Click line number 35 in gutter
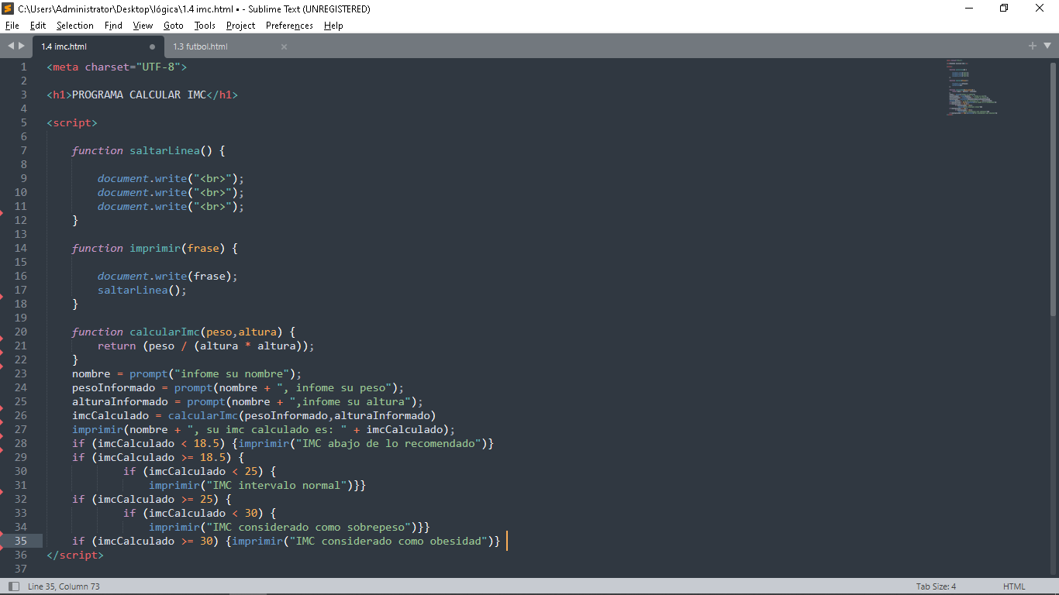 tap(21, 541)
